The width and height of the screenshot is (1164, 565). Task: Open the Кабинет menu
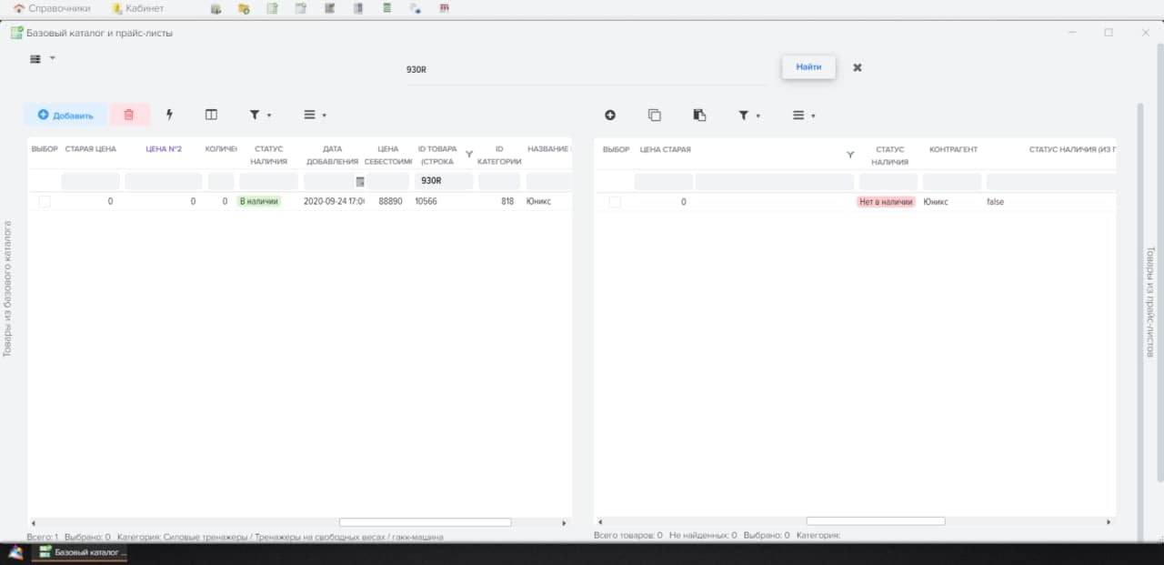[x=137, y=8]
